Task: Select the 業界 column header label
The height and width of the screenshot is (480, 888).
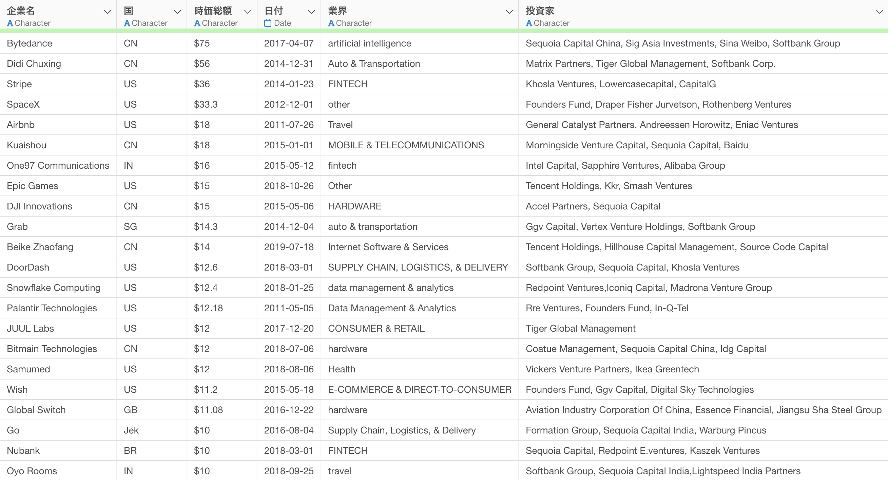Action: click(x=337, y=11)
